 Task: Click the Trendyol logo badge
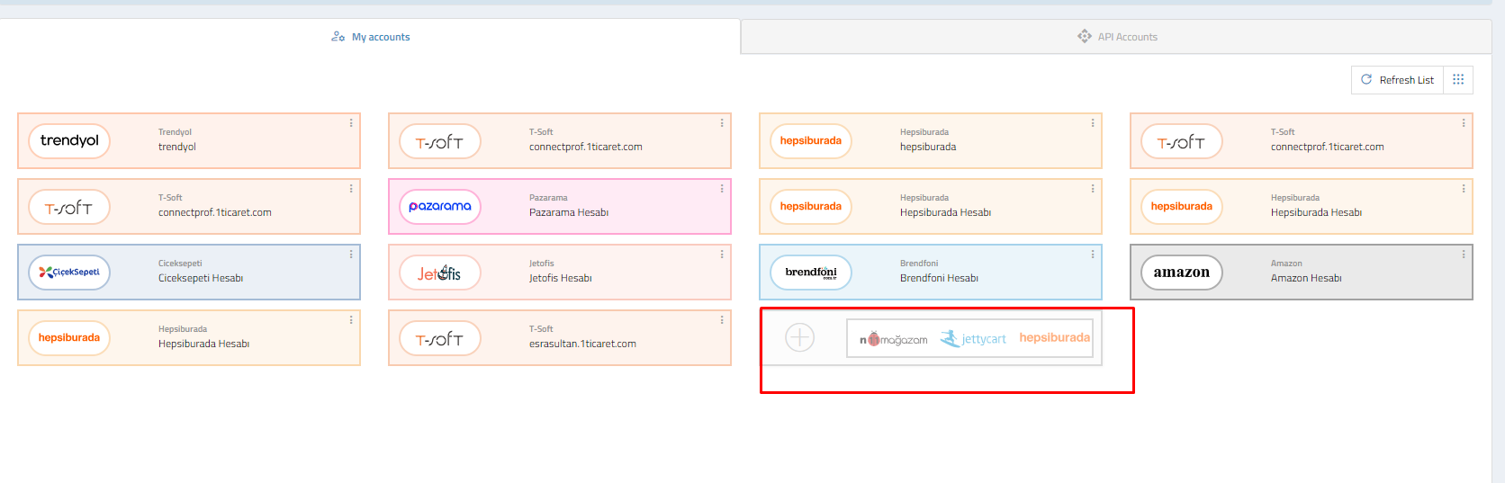(69, 141)
